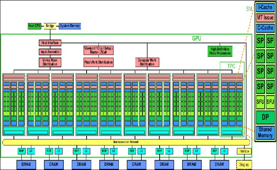Select the Bridge box

pyautogui.click(x=50, y=26)
